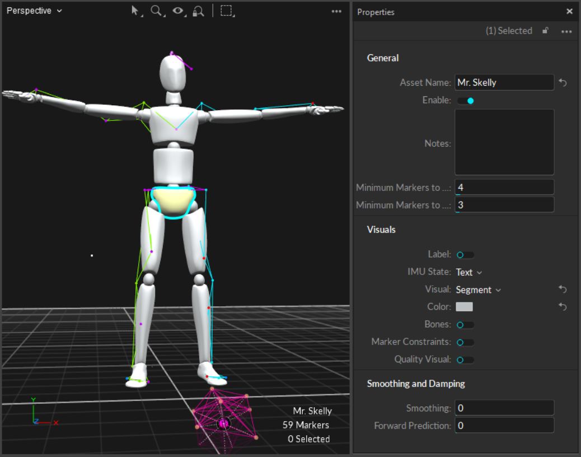Select the arrow pointer tool in viewport toolbar

(x=135, y=11)
